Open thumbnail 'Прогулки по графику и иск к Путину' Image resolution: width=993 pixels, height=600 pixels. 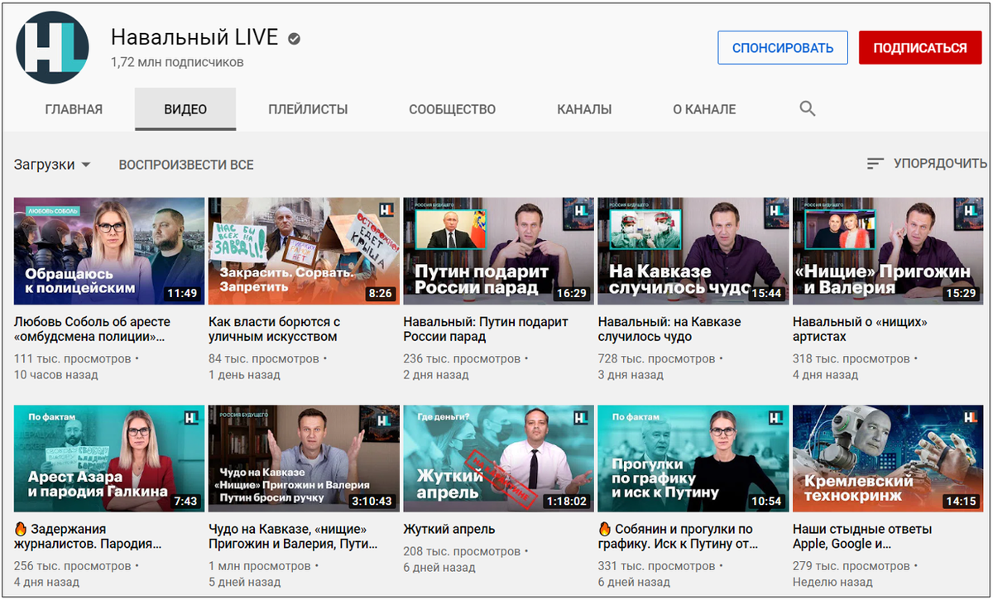(x=693, y=458)
